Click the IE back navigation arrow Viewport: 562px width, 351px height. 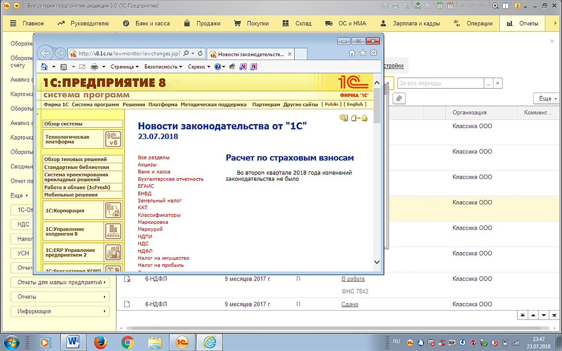pos(45,53)
